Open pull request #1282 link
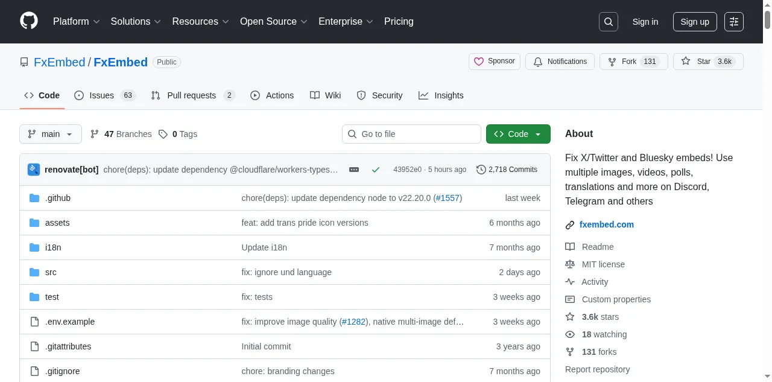The height and width of the screenshot is (382, 772). [354, 322]
